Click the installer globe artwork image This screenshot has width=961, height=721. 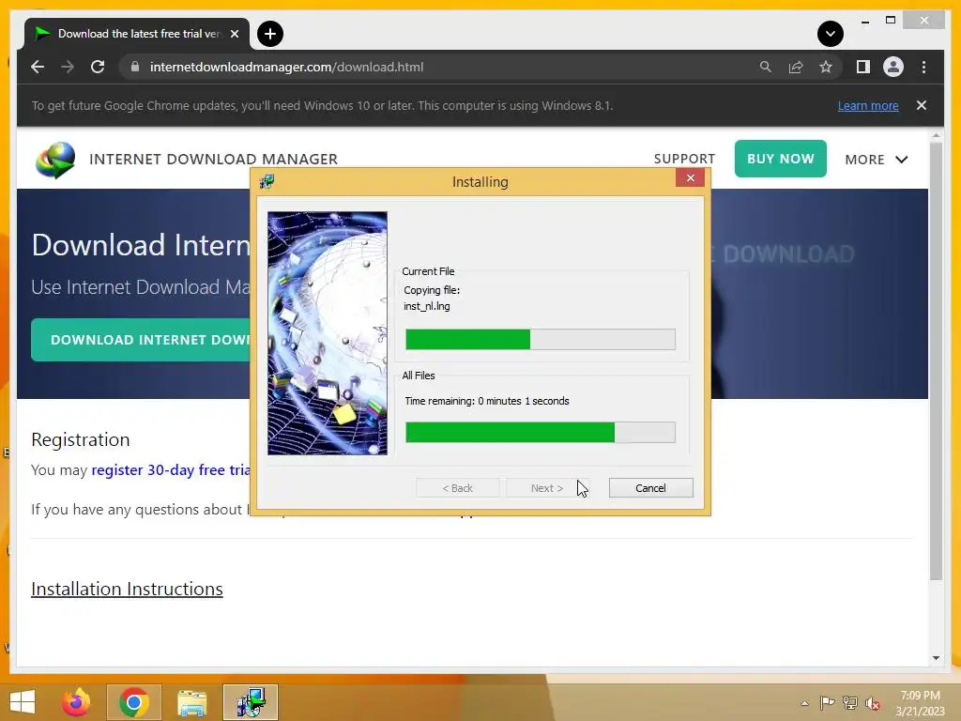coord(328,333)
